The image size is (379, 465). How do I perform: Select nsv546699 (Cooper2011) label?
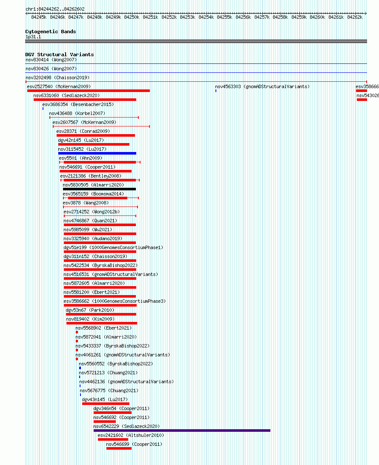(x=134, y=444)
